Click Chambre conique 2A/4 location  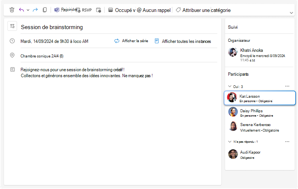pyautogui.click(x=42, y=56)
